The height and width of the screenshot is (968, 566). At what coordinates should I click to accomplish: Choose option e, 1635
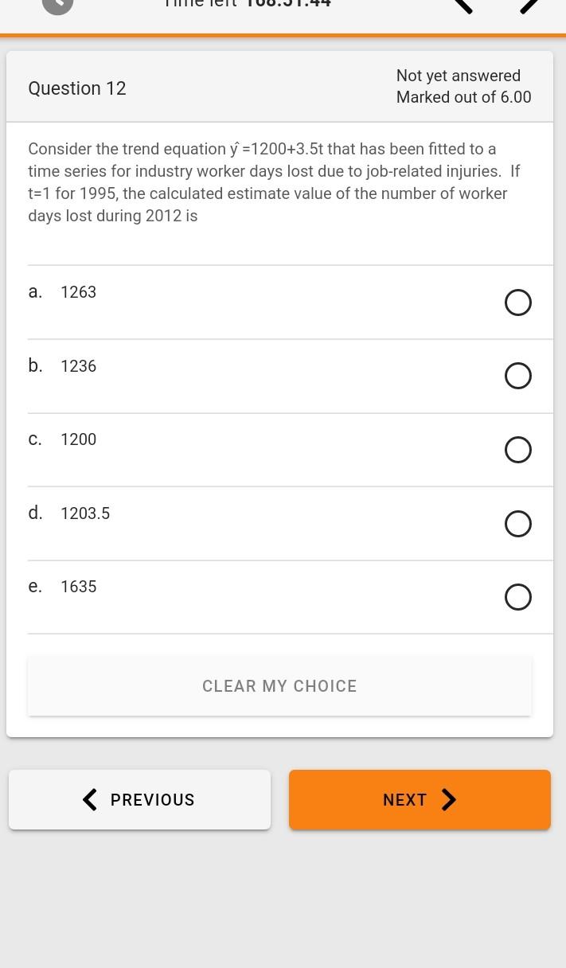coord(518,596)
